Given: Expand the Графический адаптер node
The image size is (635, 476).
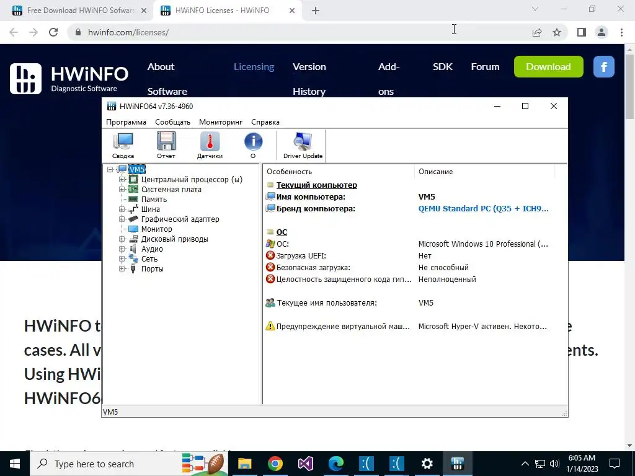Looking at the screenshot, I should pos(122,219).
